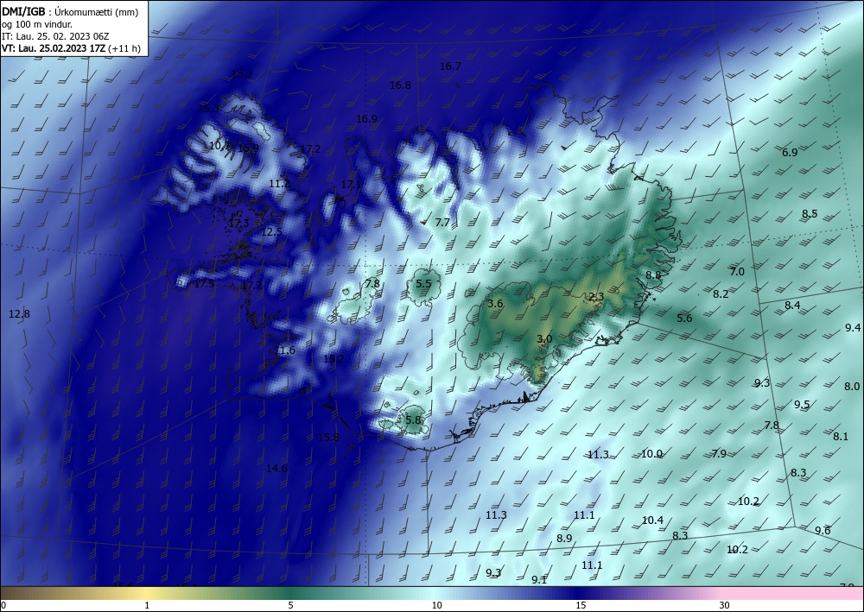This screenshot has width=864, height=612.
Task: Click the 6.9 value label
Action: [x=790, y=153]
